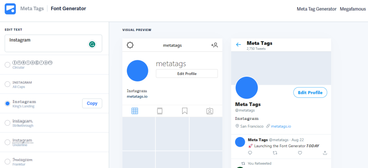Click the '2,750 Tweets' count text

pos(256,49)
